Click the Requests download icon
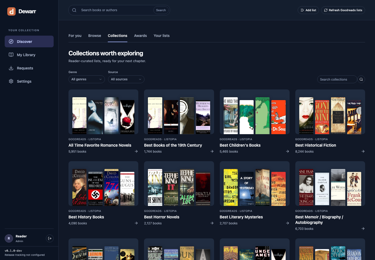The width and height of the screenshot is (375, 260). pyautogui.click(x=11, y=68)
